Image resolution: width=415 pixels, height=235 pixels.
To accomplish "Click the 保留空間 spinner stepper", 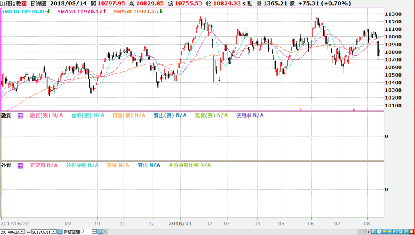I will pyautogui.click(x=94, y=232).
